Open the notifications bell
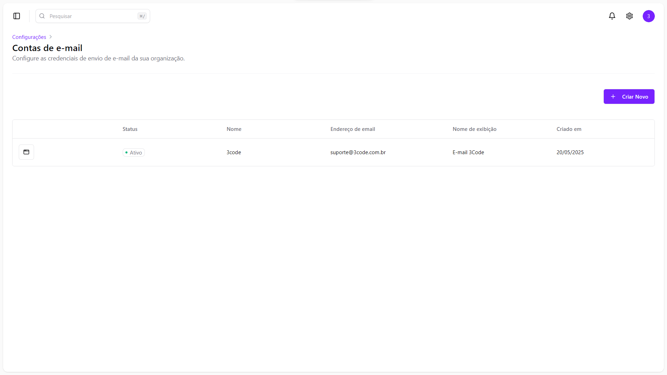The width and height of the screenshot is (667, 375). click(x=612, y=16)
